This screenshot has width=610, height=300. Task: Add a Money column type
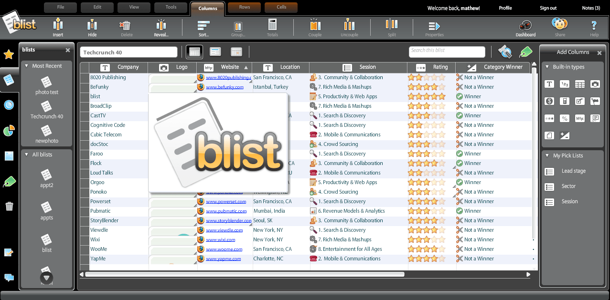(x=549, y=101)
